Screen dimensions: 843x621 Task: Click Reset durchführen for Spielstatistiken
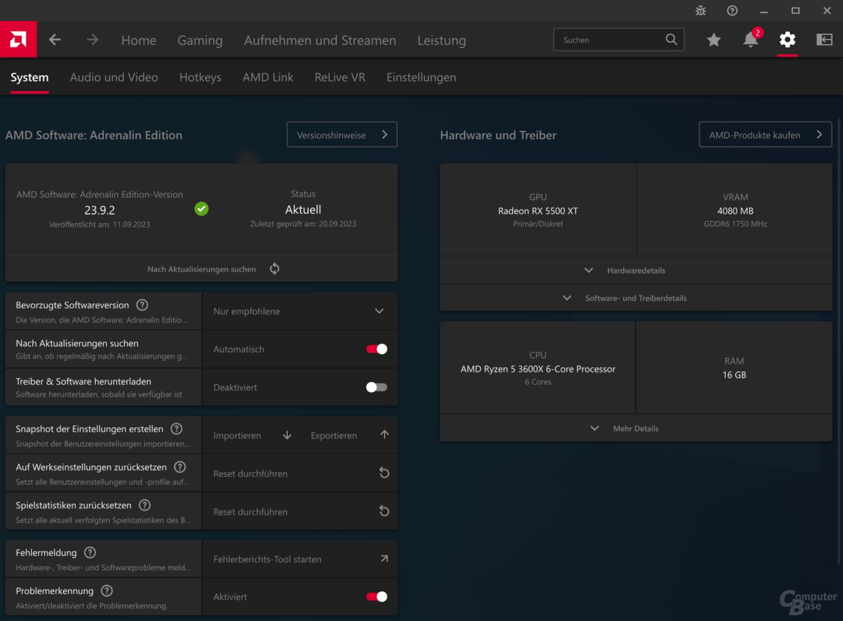coord(300,511)
